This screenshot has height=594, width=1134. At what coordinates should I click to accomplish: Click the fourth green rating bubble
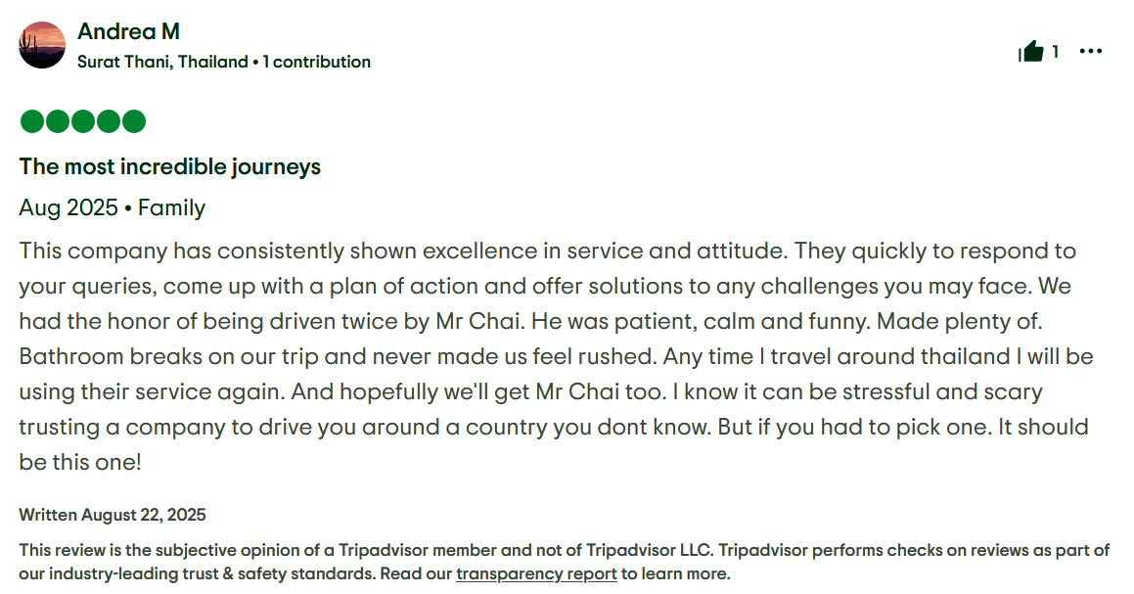108,121
